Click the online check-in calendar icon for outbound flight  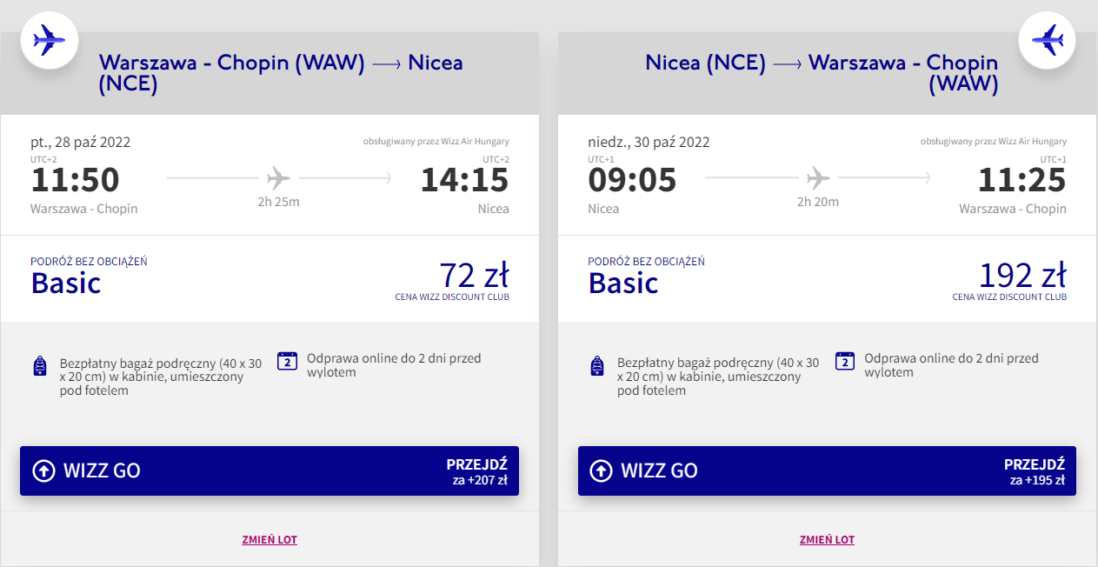pos(288,361)
